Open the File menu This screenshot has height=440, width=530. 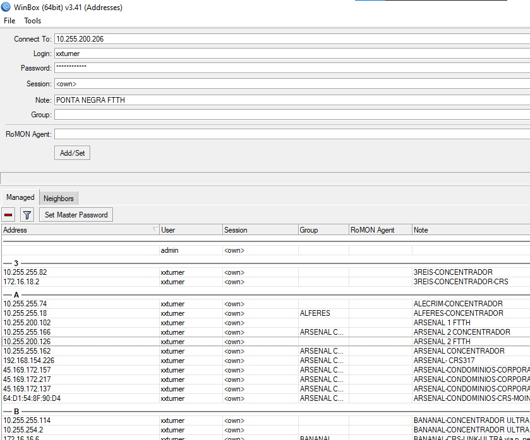click(9, 21)
